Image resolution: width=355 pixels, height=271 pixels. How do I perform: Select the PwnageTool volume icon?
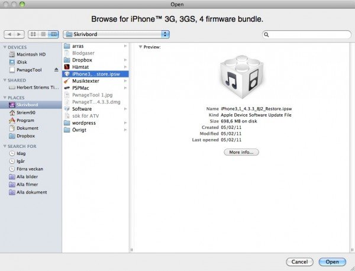click(x=12, y=70)
